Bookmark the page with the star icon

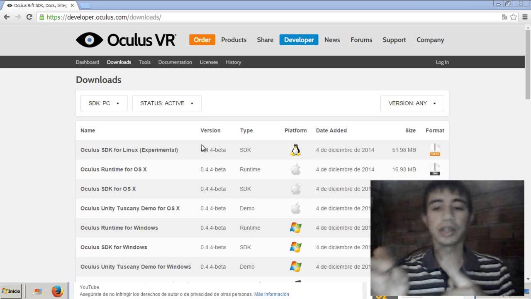click(x=514, y=17)
